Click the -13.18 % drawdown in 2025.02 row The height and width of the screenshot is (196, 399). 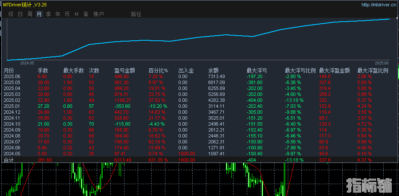point(294,100)
